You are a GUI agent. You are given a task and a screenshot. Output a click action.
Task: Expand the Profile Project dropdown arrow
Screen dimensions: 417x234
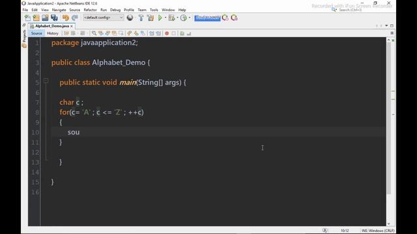point(190,18)
